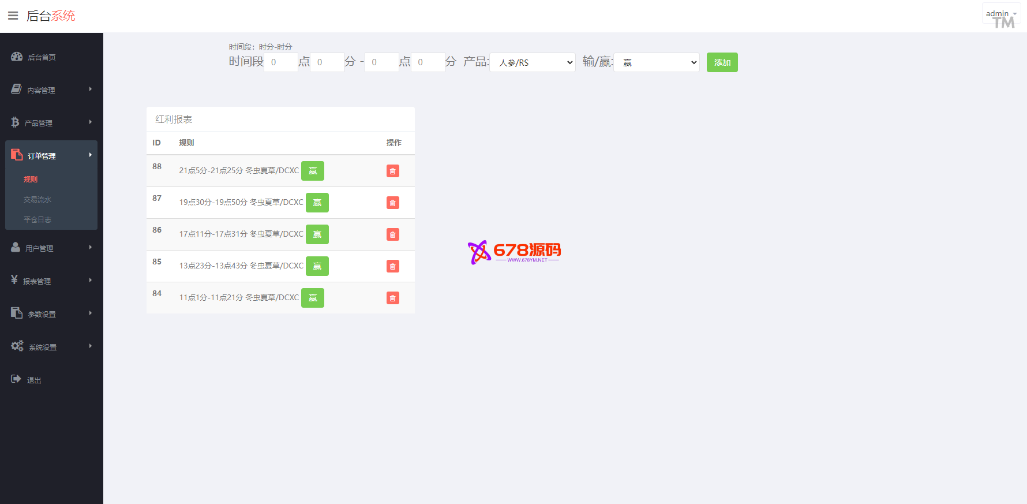Screen dimensions: 1027x504
Task: Open the admin user dropdown
Action: 1001,13
